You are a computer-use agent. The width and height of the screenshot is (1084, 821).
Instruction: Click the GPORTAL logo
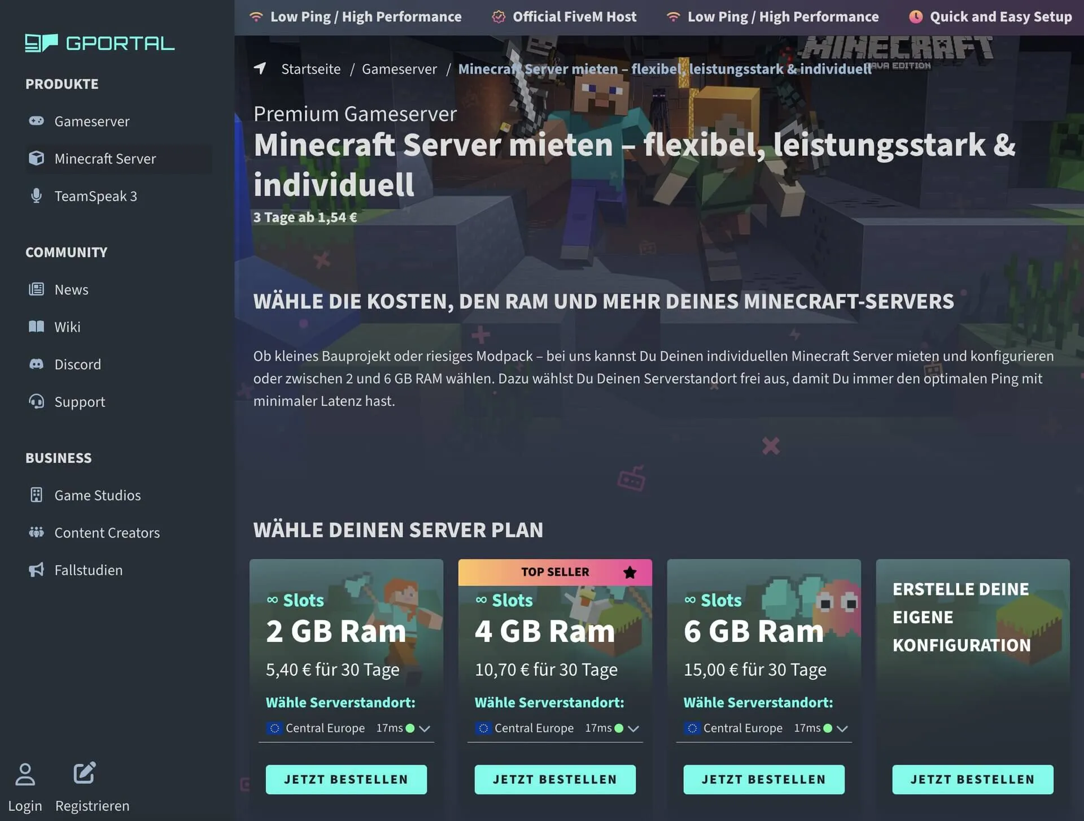[x=100, y=44]
